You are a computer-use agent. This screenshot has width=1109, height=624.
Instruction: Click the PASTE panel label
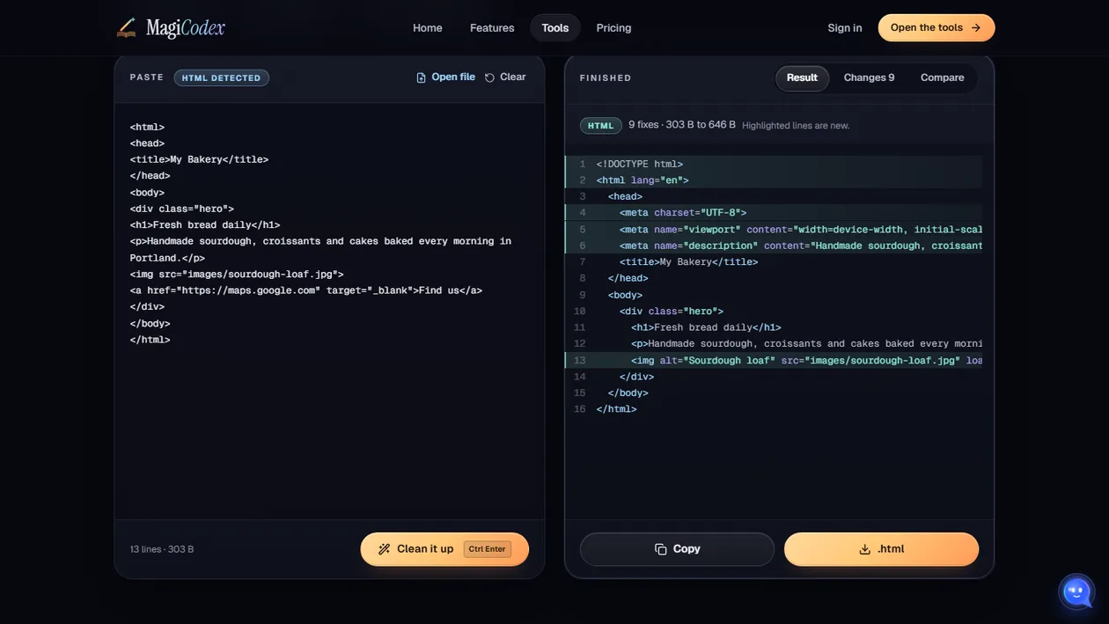click(147, 77)
